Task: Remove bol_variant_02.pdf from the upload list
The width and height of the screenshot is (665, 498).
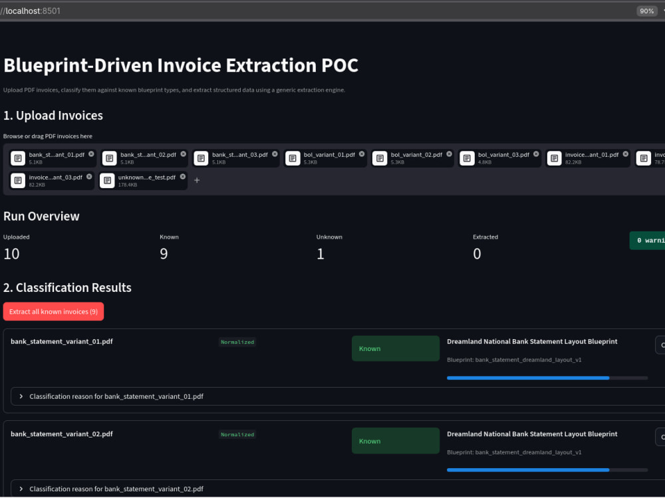Action: click(x=449, y=154)
